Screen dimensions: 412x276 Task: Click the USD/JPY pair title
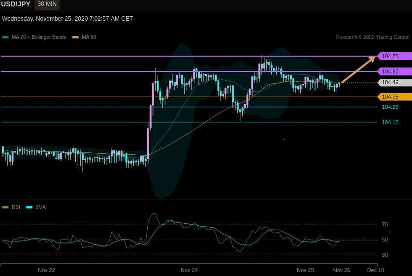coord(15,4)
